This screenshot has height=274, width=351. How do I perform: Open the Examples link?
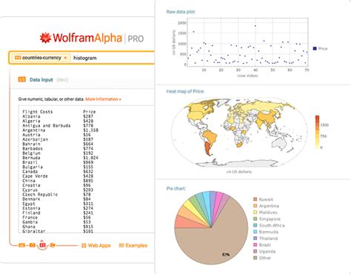136,245
